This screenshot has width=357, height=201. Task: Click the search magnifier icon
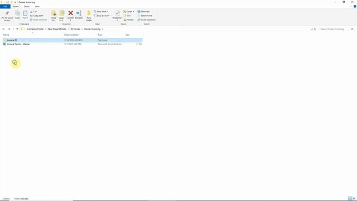[352, 29]
